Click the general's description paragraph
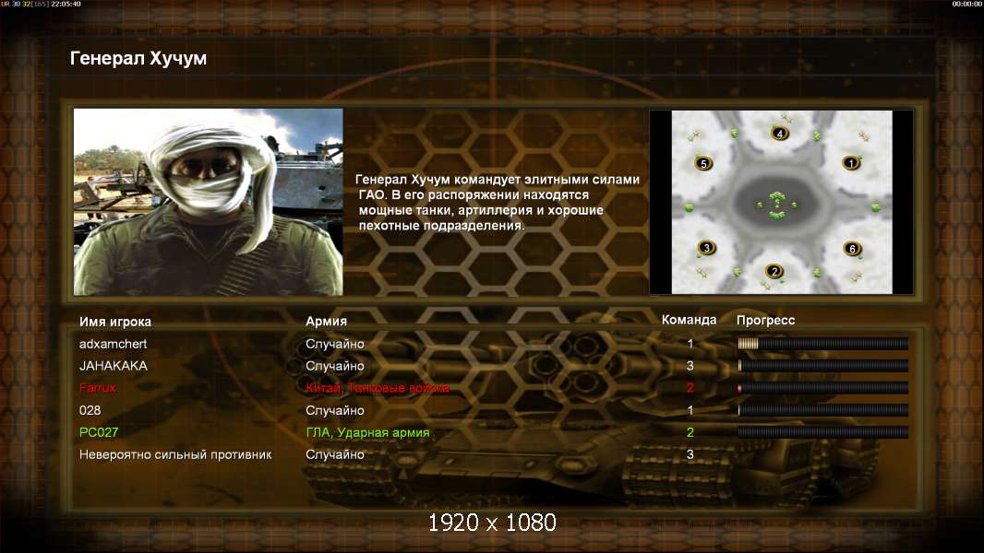This screenshot has width=984, height=553. (498, 202)
